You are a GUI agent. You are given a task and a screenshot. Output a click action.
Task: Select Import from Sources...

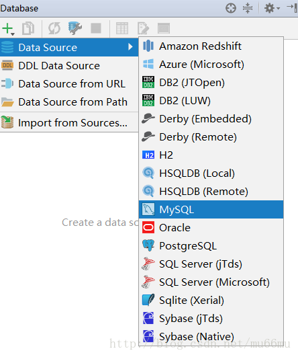(x=69, y=122)
